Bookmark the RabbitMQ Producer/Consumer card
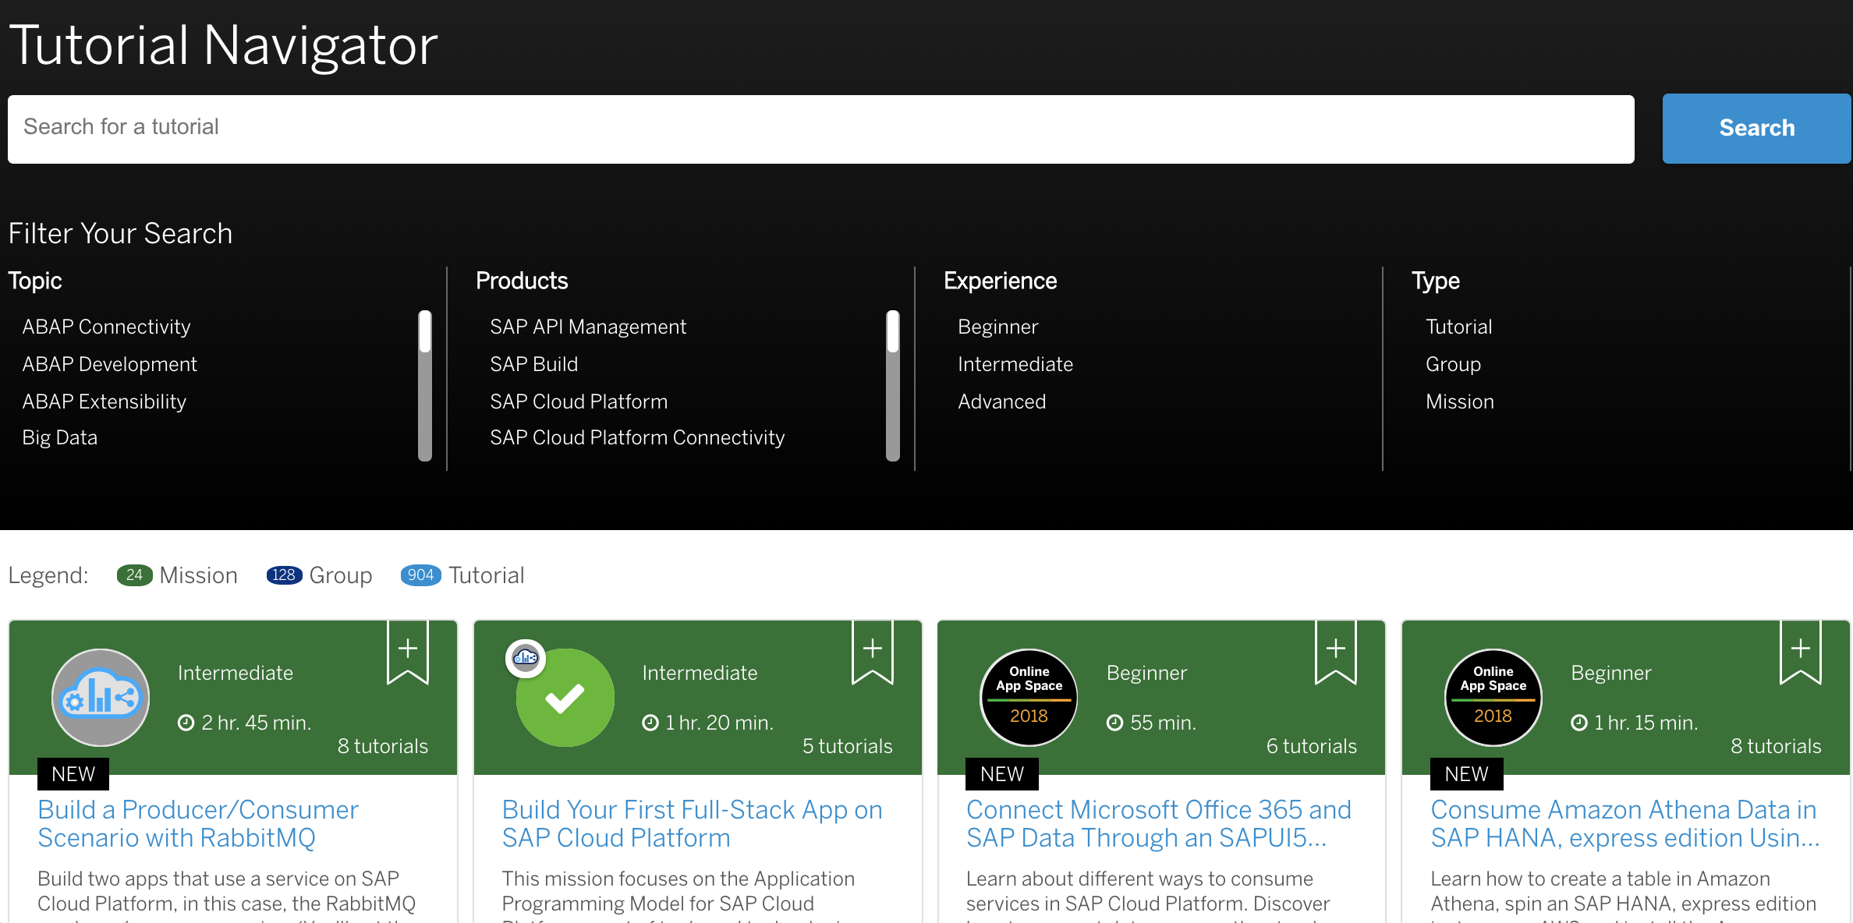Viewport: 1853px width, 923px height. pyautogui.click(x=408, y=652)
